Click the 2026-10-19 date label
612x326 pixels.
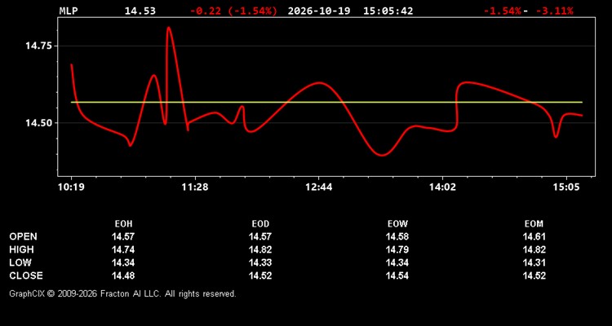click(319, 11)
